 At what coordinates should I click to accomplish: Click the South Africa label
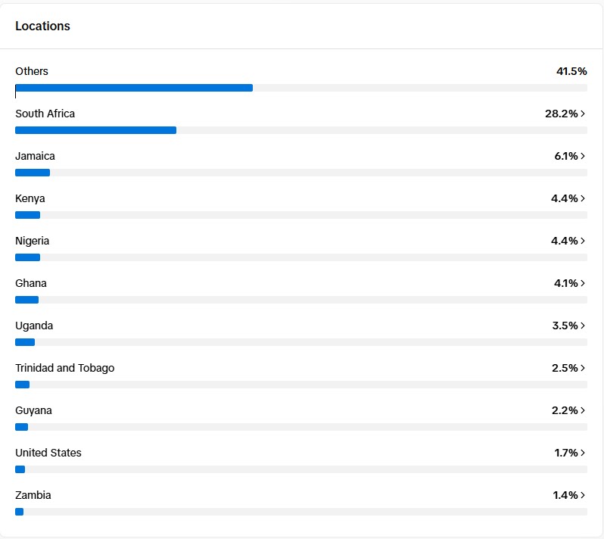pyautogui.click(x=45, y=114)
